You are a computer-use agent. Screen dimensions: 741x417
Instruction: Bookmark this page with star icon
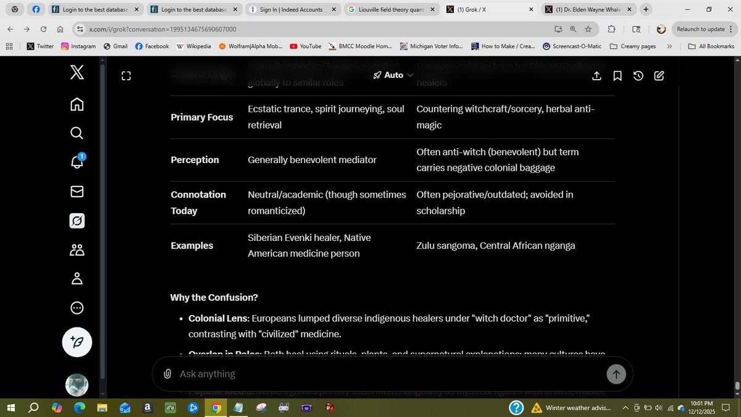pos(588,29)
